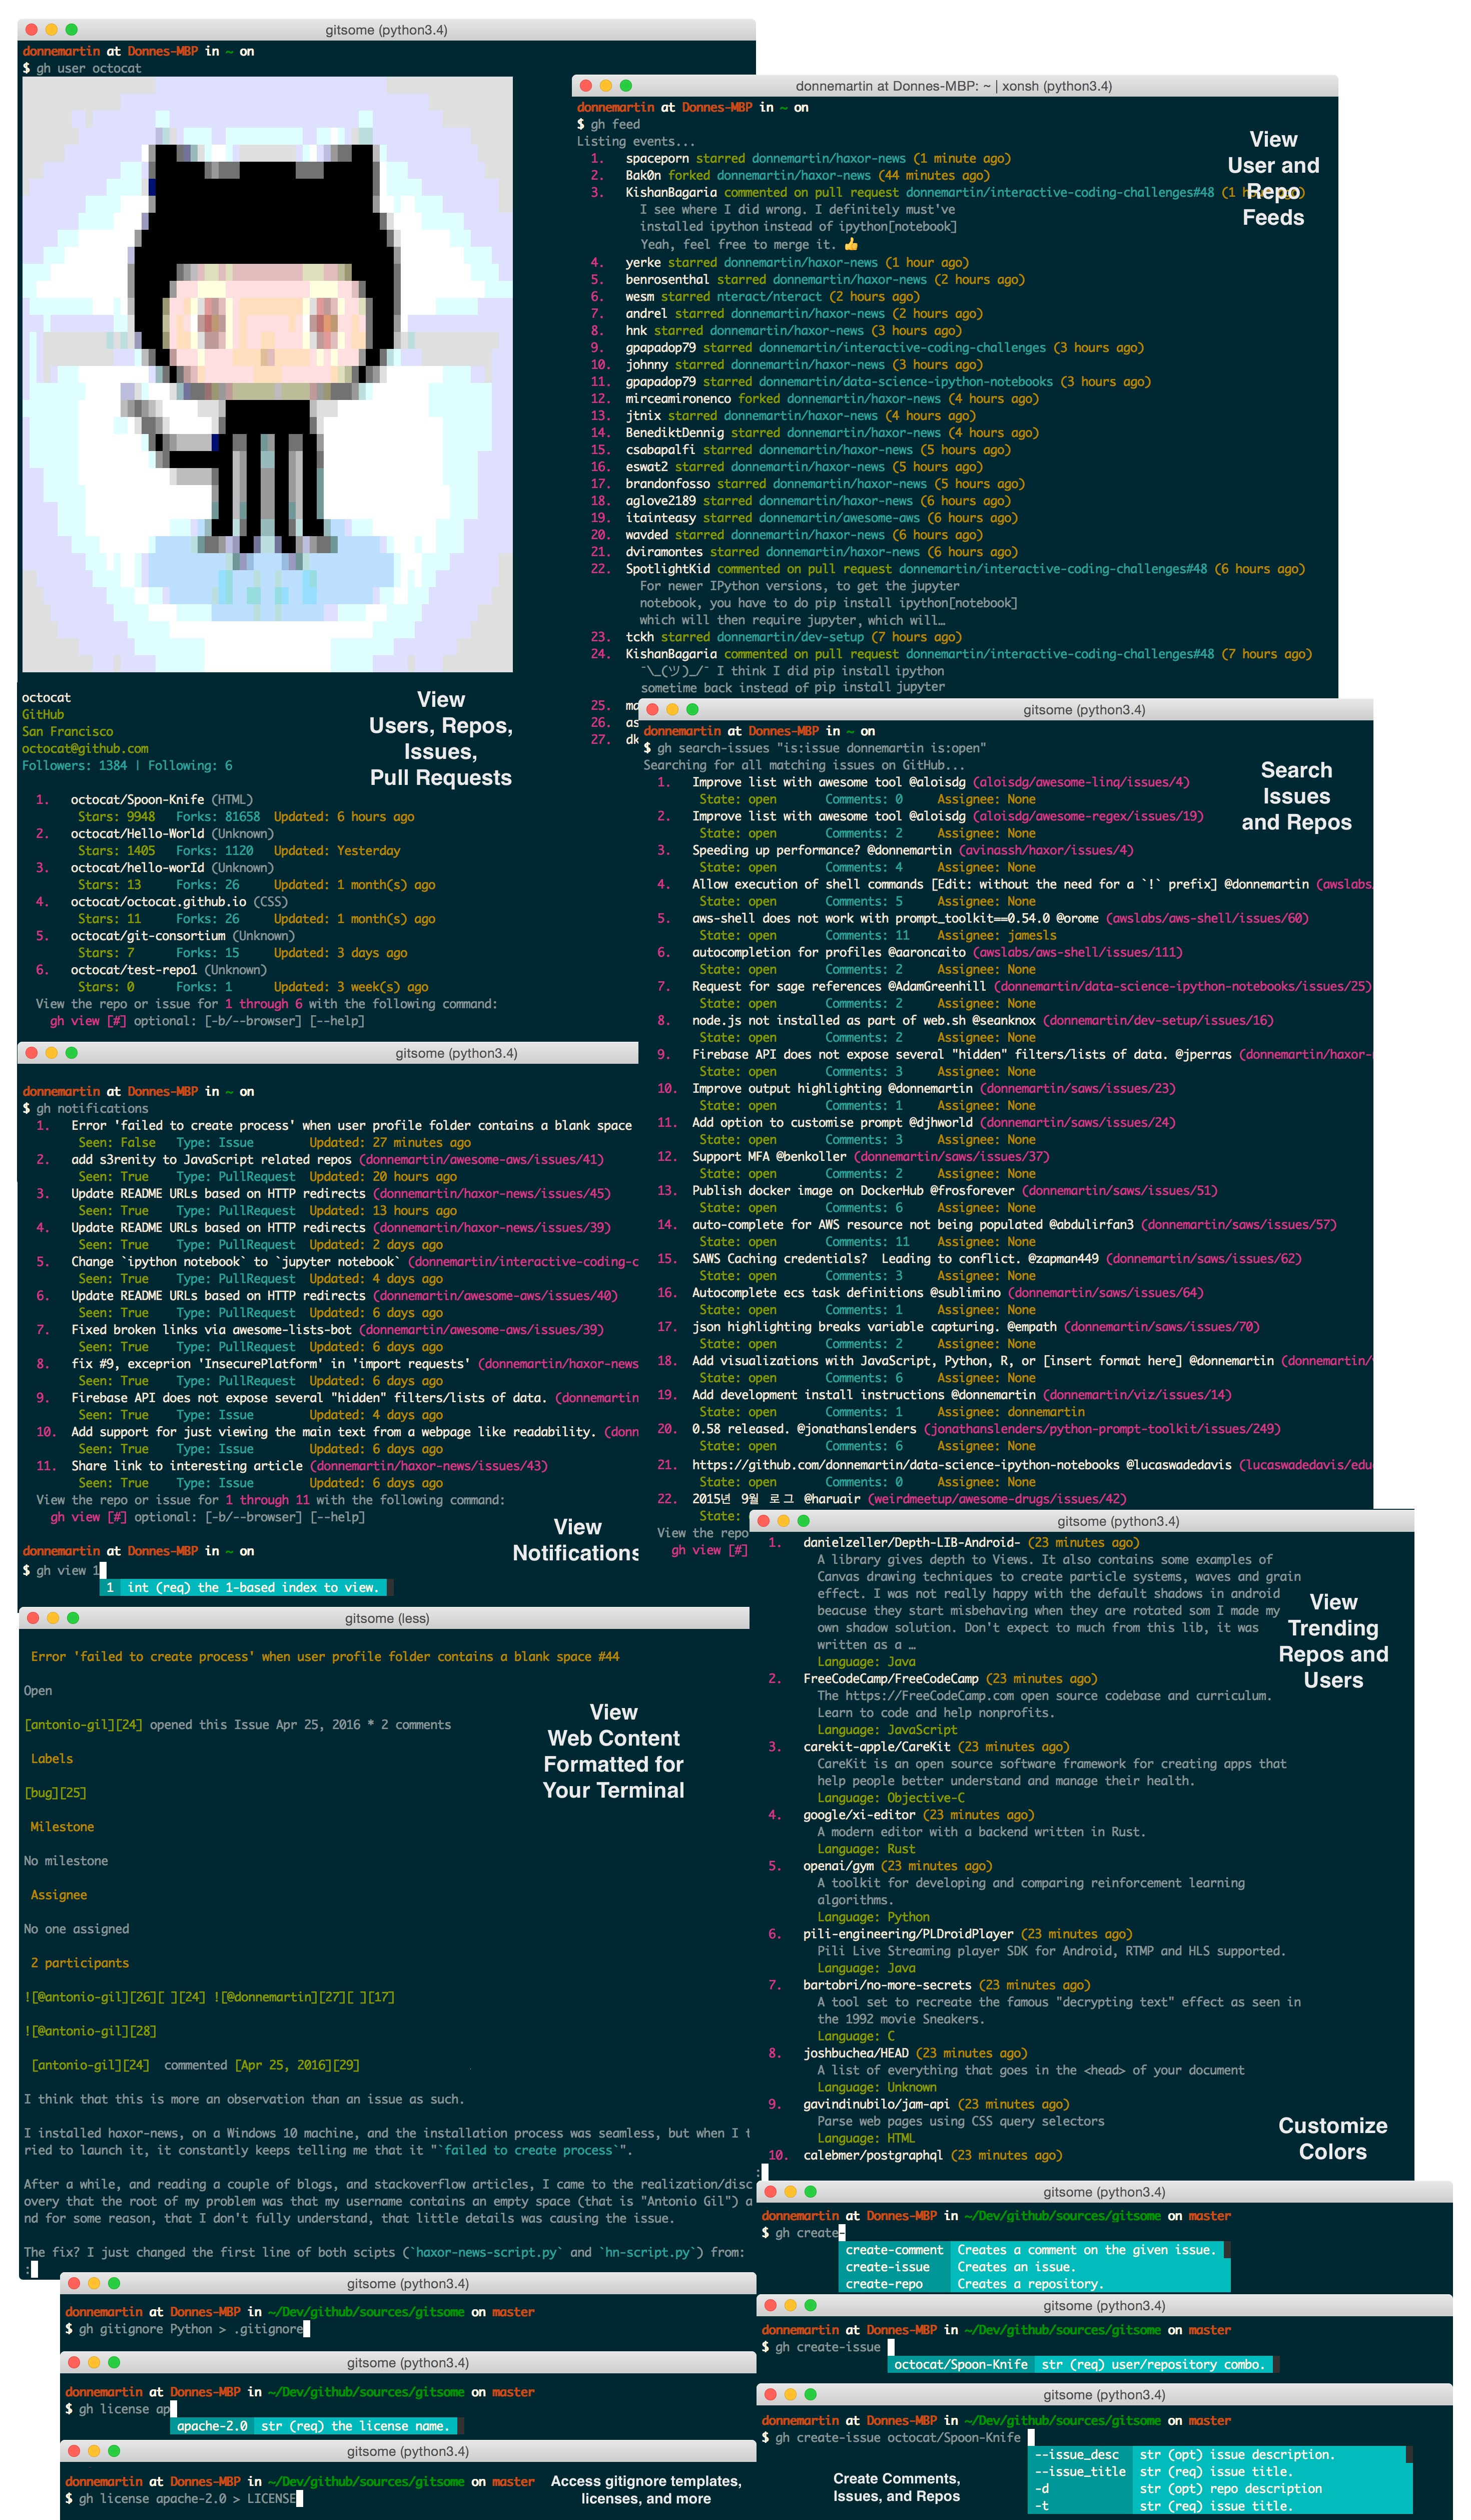Select --issue_desc option in completion menu

[x=1076, y=2454]
